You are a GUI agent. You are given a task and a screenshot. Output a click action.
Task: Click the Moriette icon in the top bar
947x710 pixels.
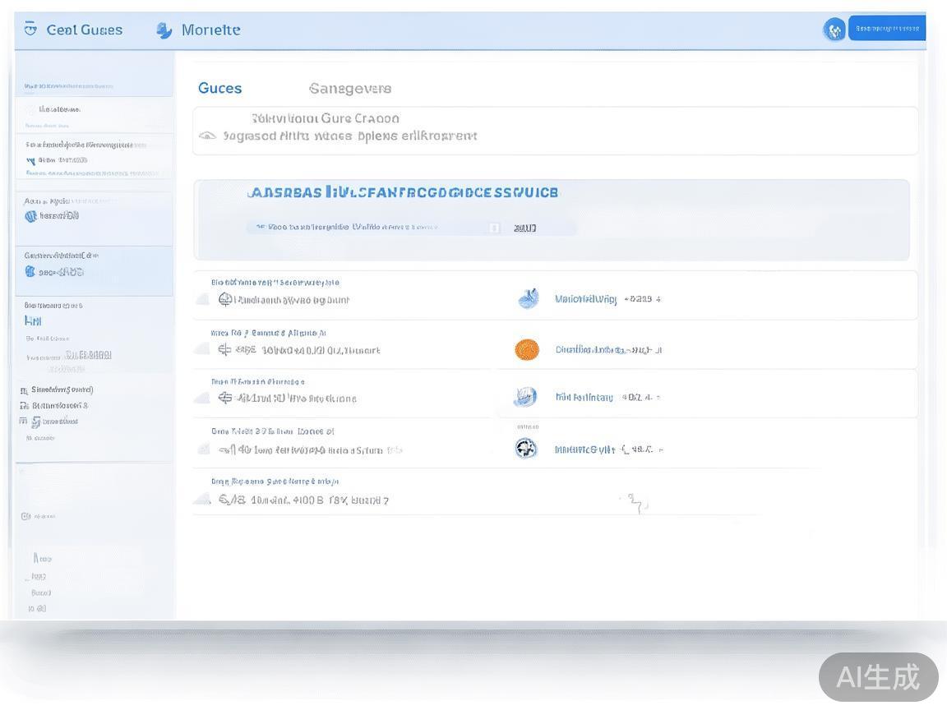tap(164, 30)
